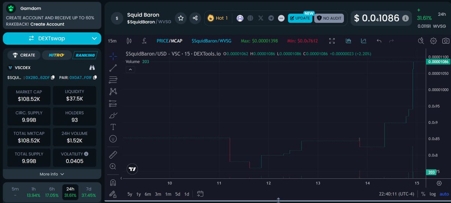Open candlestick chart style selector
This screenshot has height=203, width=451.
click(129, 41)
